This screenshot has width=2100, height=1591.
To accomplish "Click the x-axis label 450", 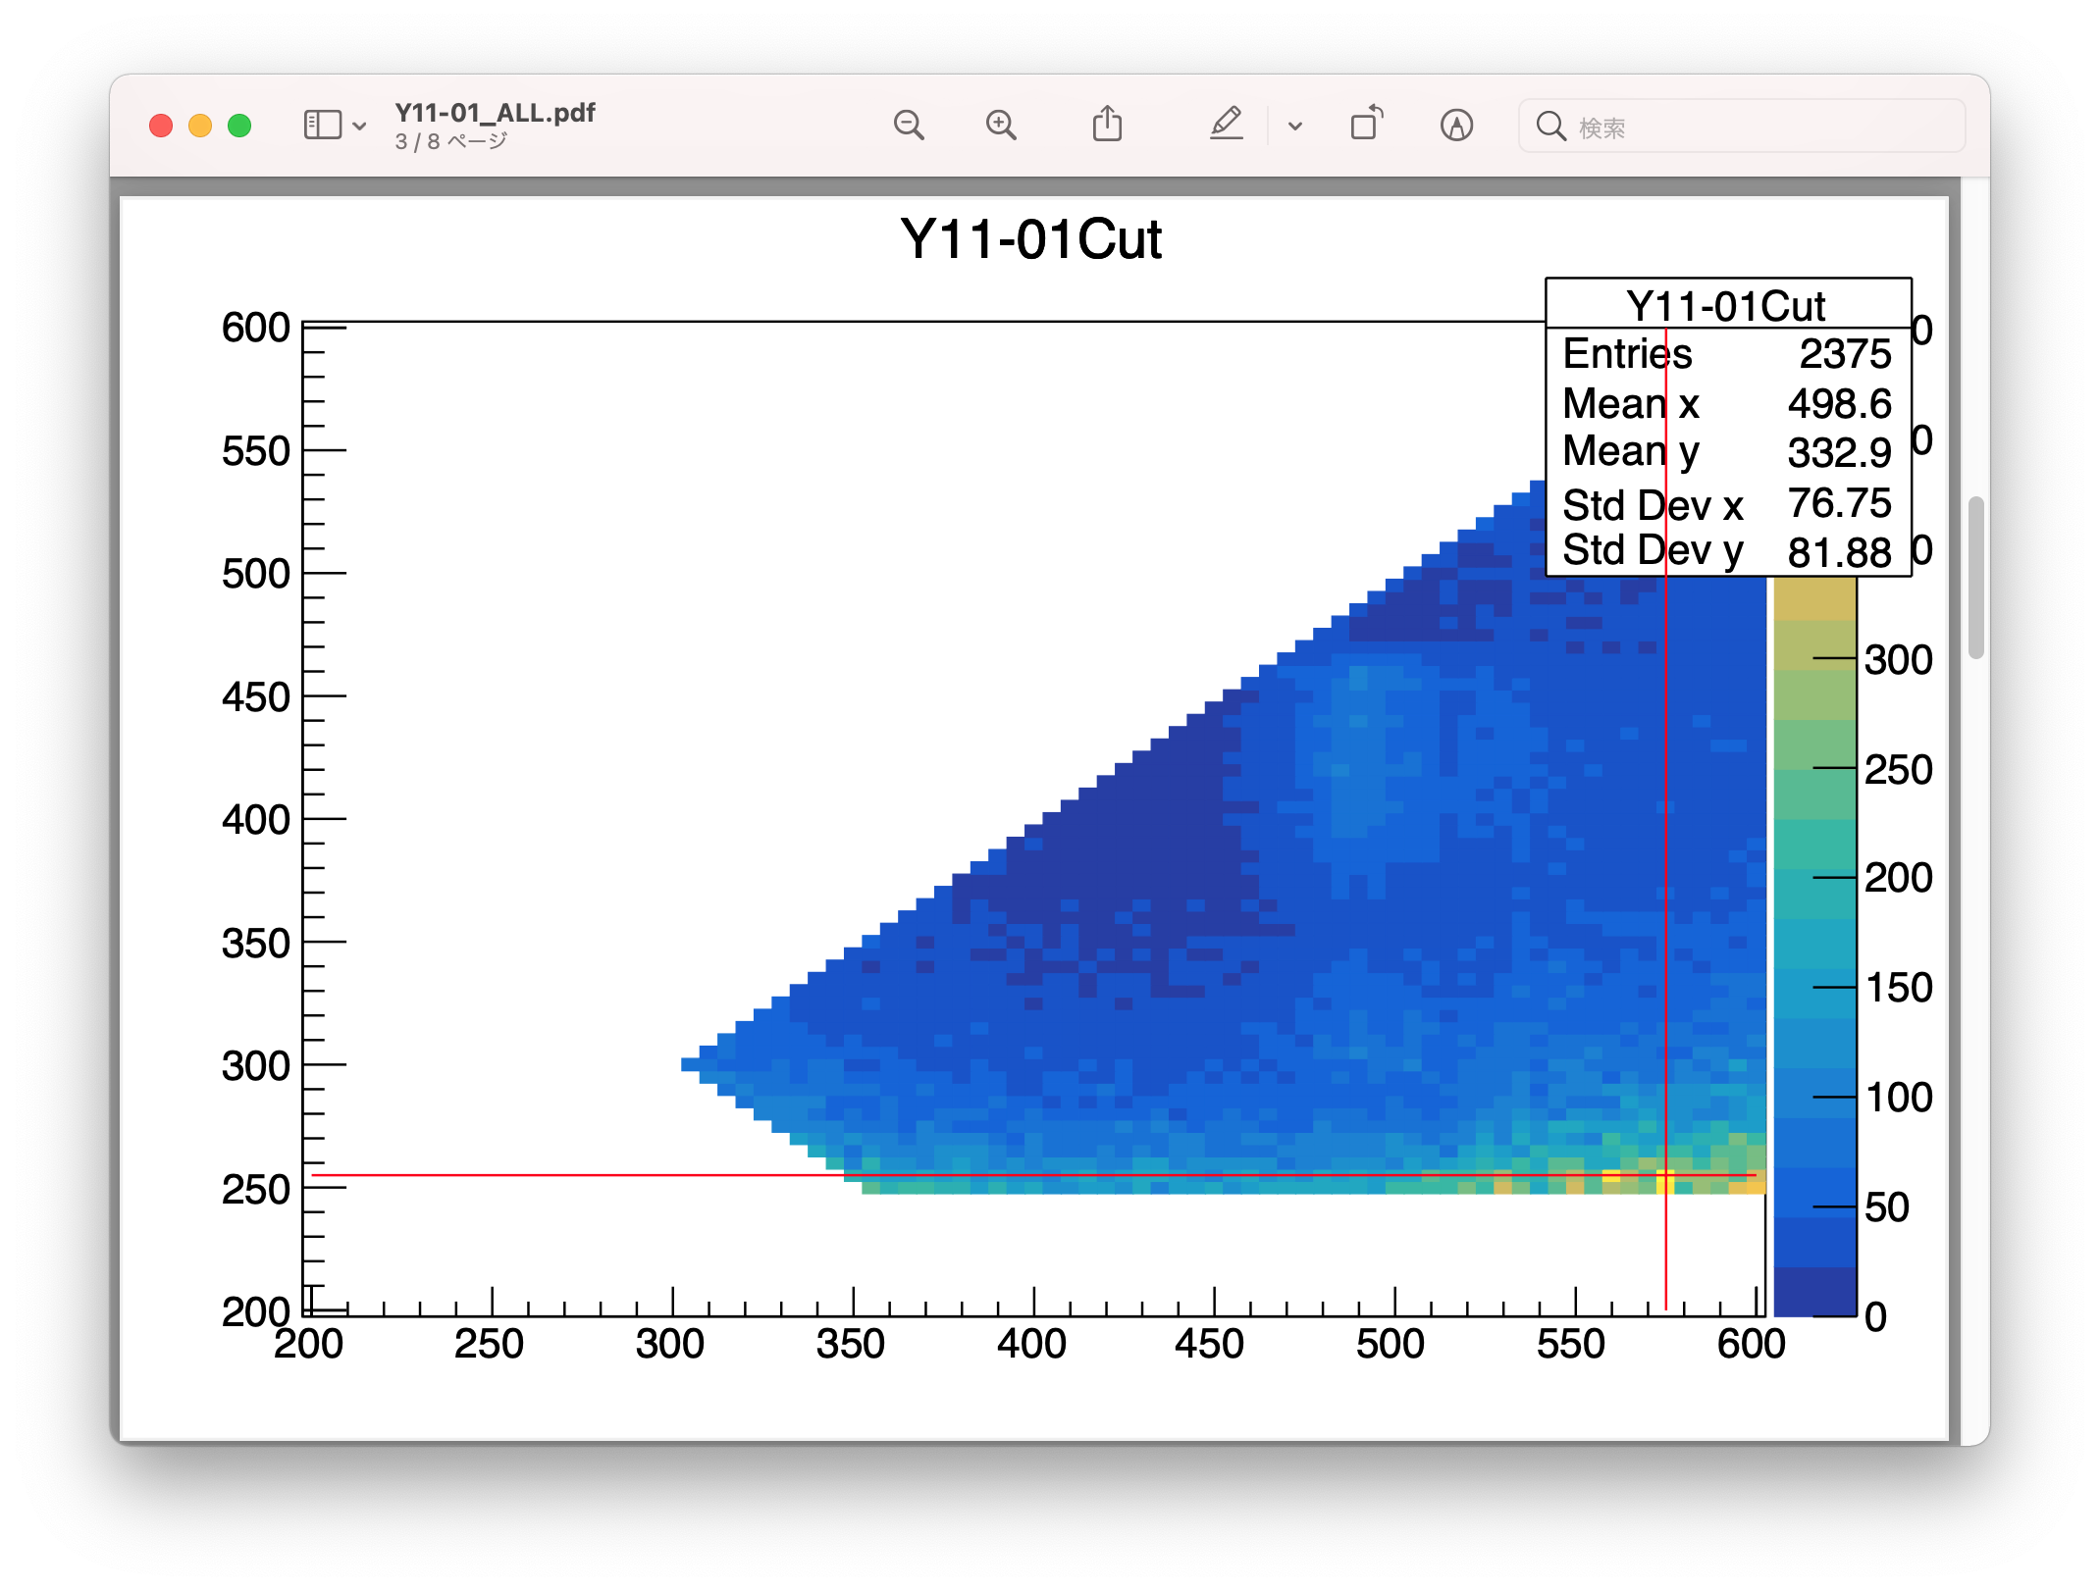I will [x=1209, y=1344].
